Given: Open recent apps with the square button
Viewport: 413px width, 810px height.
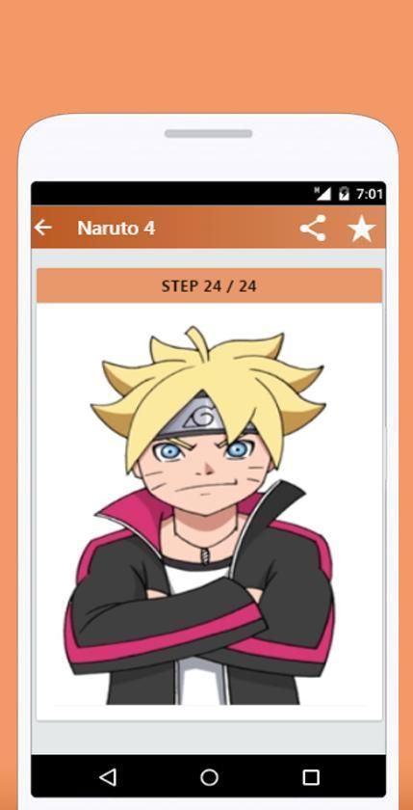Looking at the screenshot, I should pos(311,777).
